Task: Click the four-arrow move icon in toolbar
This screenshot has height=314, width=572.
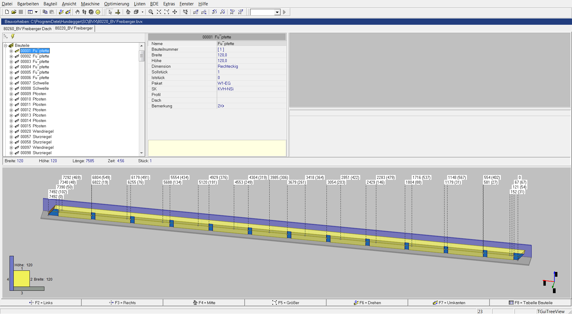Action: point(175,12)
